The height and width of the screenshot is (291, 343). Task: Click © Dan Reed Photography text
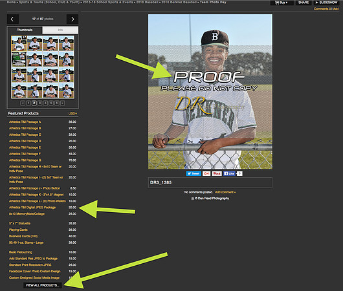[212, 199]
